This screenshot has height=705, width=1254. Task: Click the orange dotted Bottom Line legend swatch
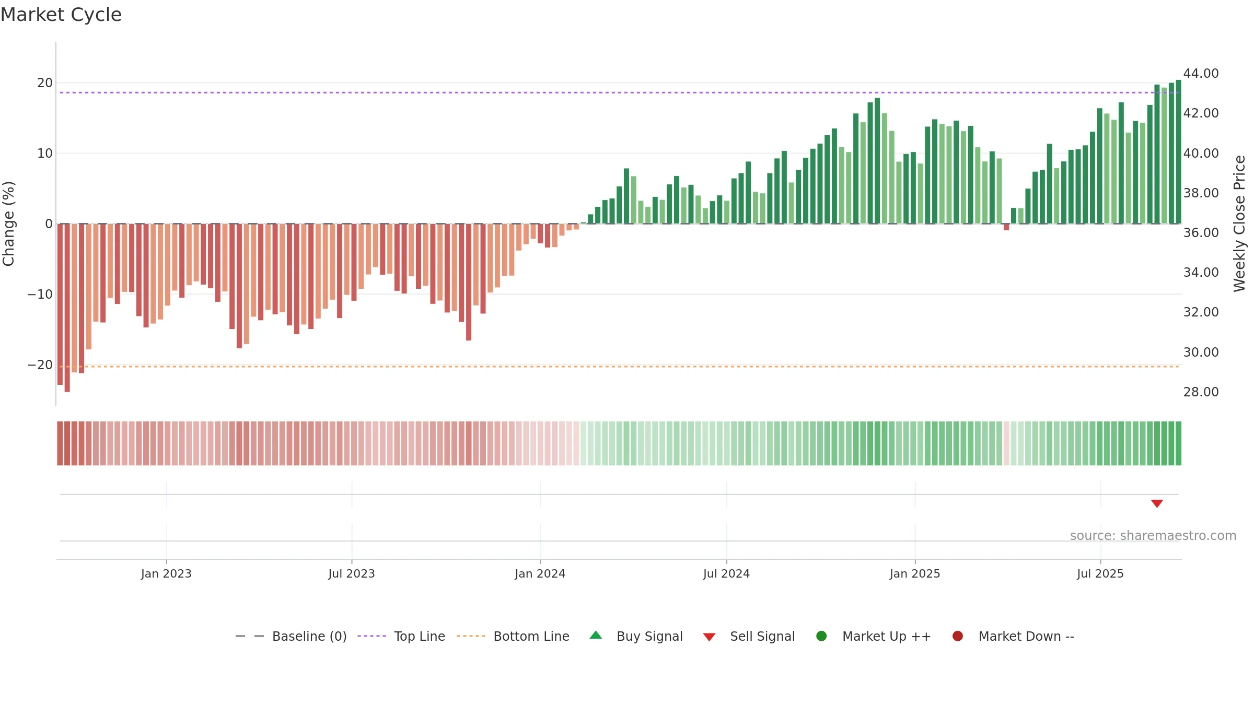point(471,636)
